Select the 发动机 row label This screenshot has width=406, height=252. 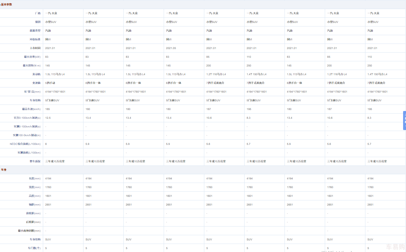[36, 74]
